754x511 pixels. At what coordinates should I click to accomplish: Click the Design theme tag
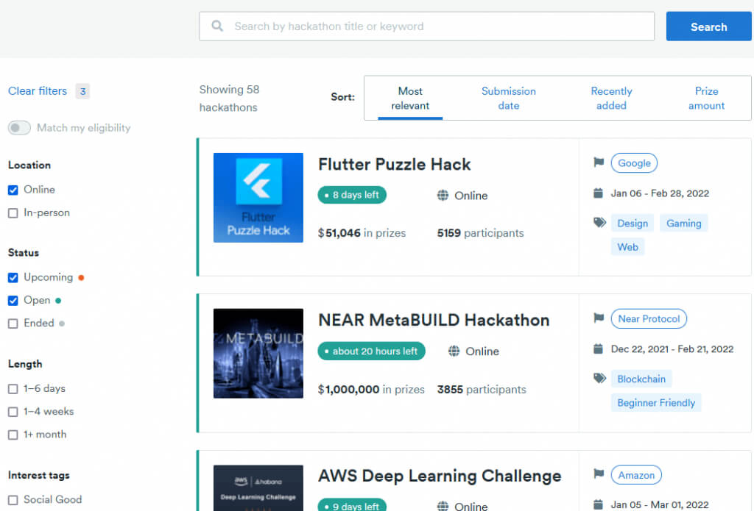(633, 224)
